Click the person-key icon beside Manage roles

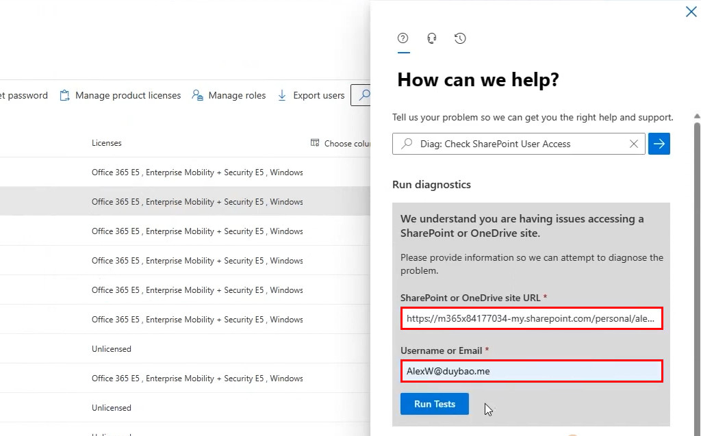pyautogui.click(x=197, y=95)
